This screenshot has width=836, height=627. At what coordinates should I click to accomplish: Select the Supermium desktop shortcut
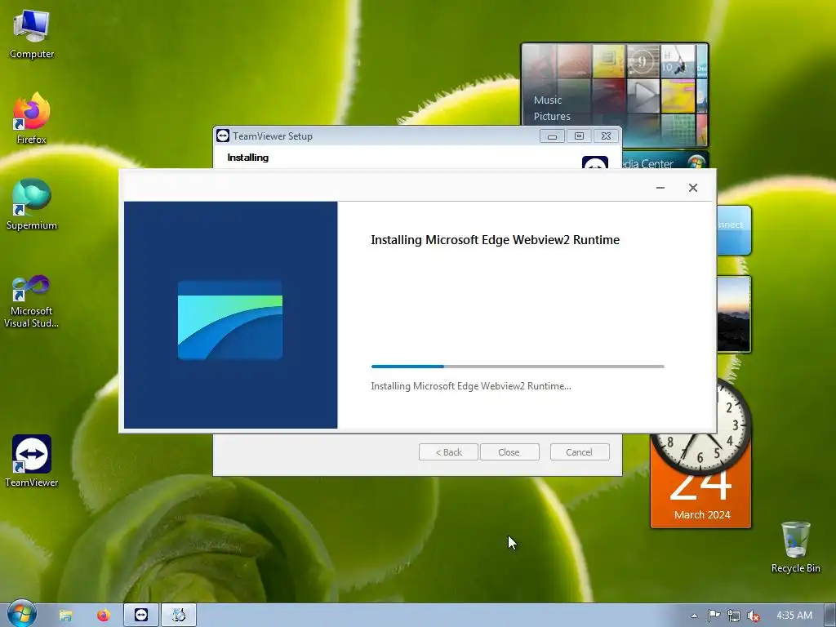click(32, 204)
